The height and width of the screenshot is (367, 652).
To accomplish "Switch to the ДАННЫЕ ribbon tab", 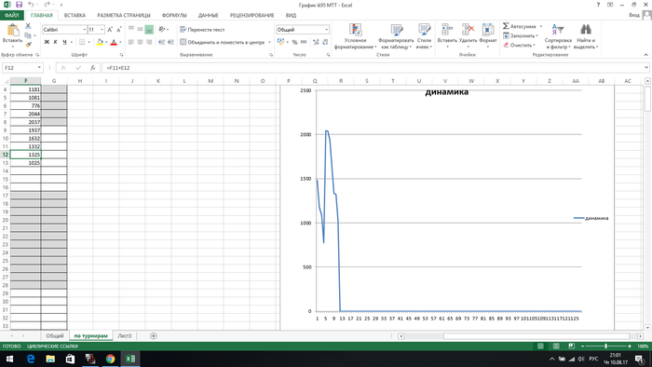I will [208, 15].
